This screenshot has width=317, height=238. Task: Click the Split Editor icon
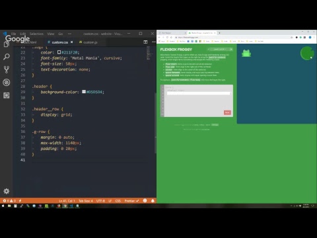click(145, 42)
